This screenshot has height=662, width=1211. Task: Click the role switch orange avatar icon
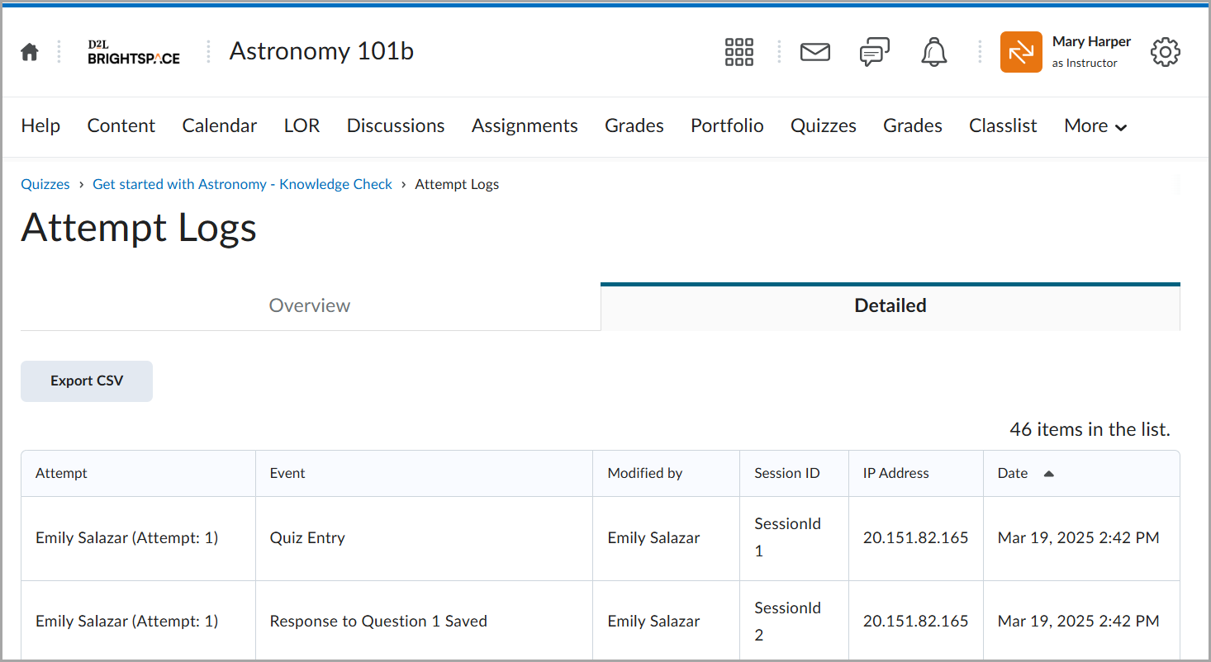click(1020, 52)
